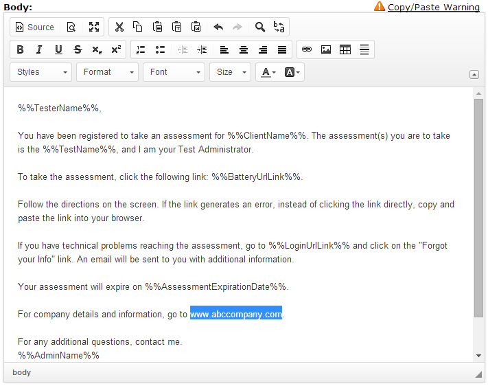Open the Copy/Paste Warning link
The width and height of the screenshot is (488, 386).
point(433,7)
